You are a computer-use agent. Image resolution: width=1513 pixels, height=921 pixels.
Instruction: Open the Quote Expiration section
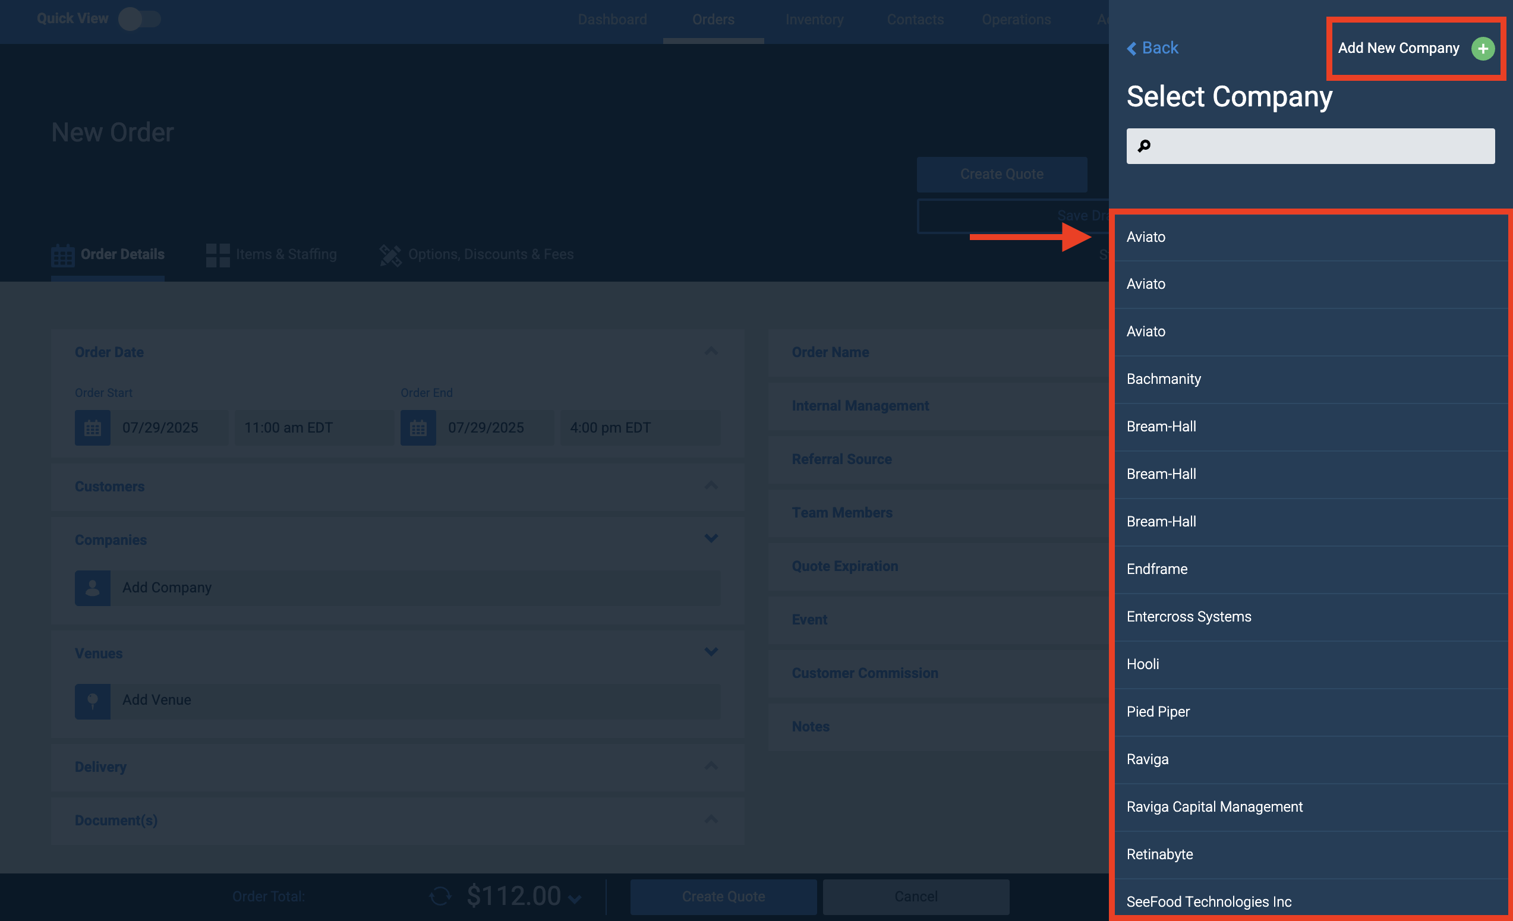[x=938, y=566]
